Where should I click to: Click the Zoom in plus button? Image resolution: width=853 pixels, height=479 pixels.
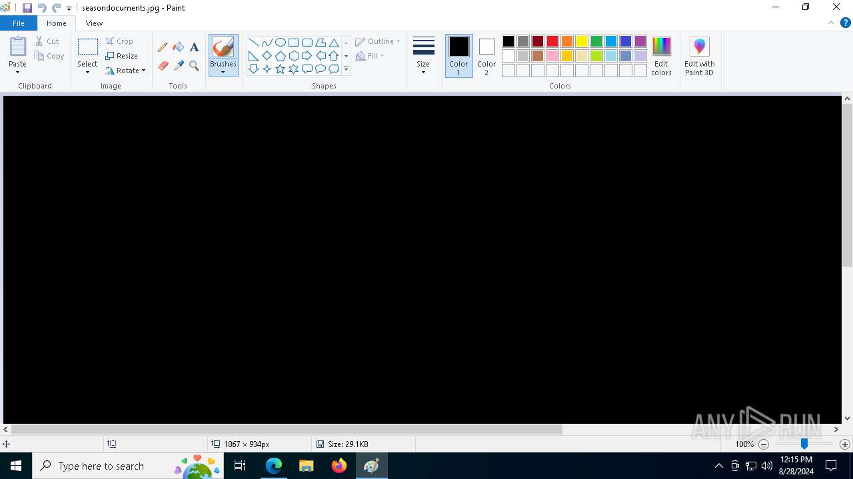(845, 444)
